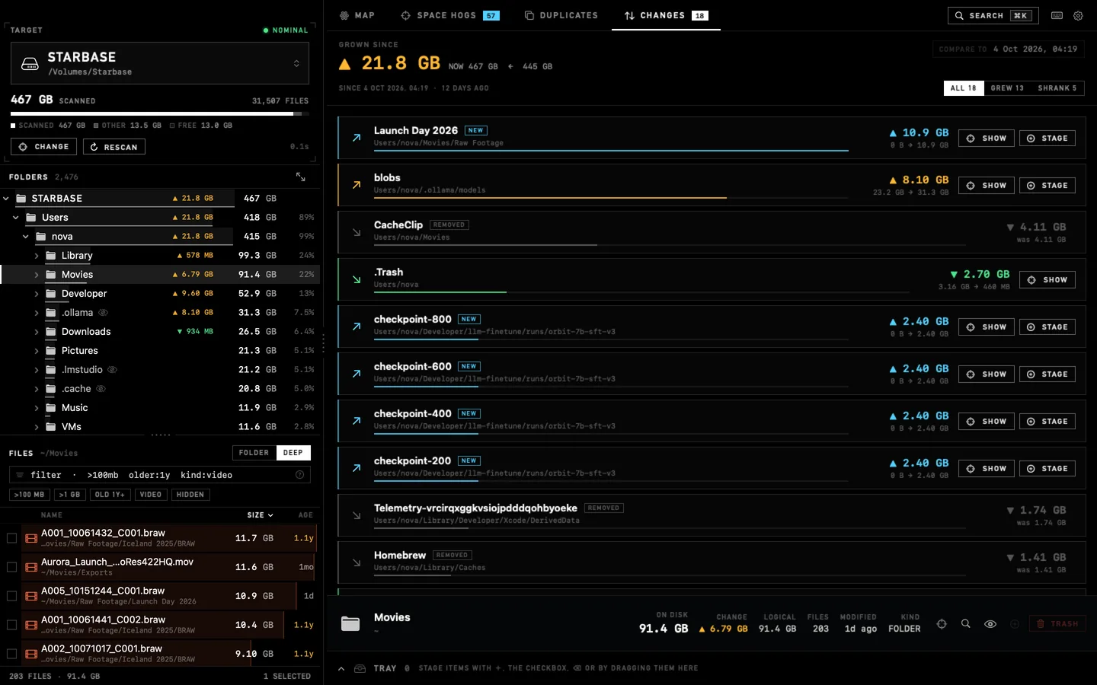Check the A001_10061432_C001.braw checkbox
This screenshot has height=685, width=1097.
point(11,538)
